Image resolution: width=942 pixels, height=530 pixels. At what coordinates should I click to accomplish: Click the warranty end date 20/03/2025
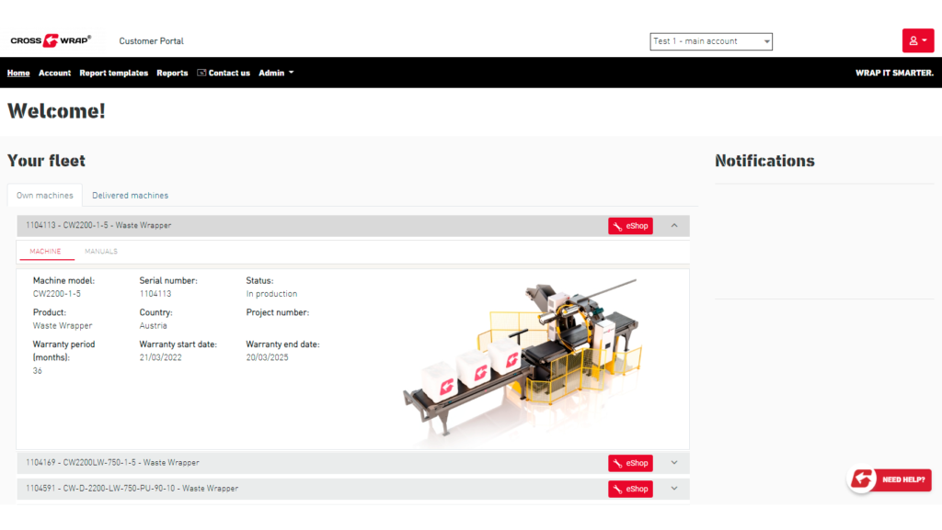[267, 357]
